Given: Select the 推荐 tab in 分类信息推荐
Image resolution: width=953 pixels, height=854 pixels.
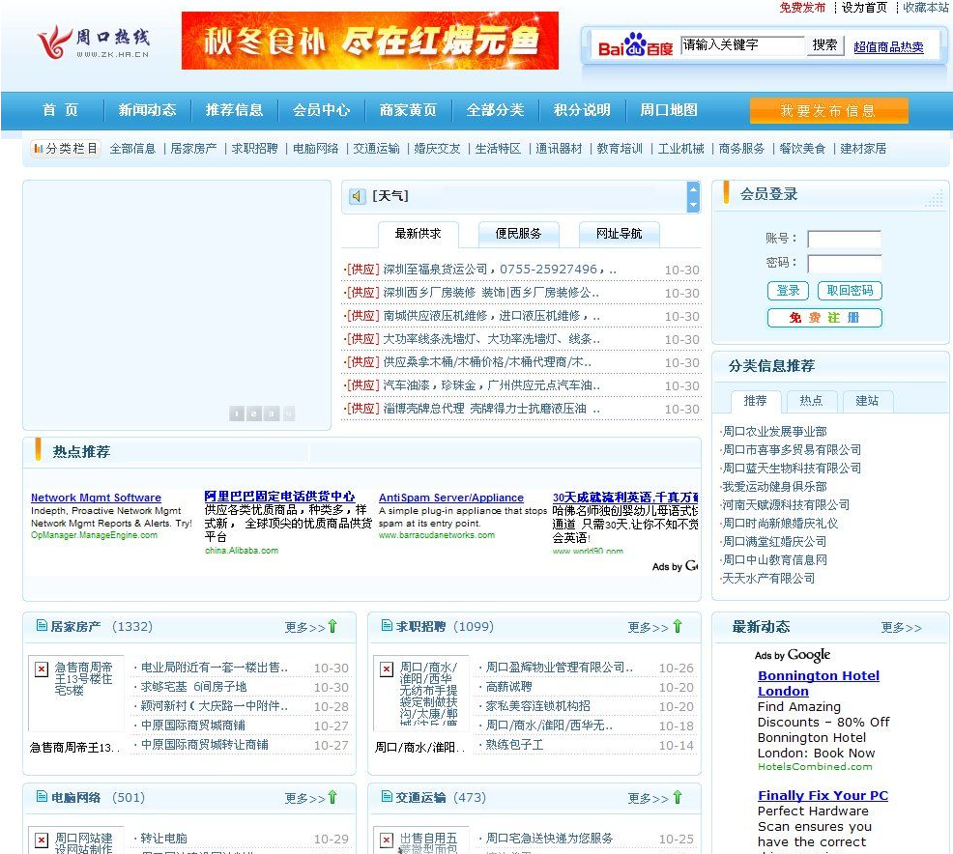Looking at the screenshot, I should 756,401.
